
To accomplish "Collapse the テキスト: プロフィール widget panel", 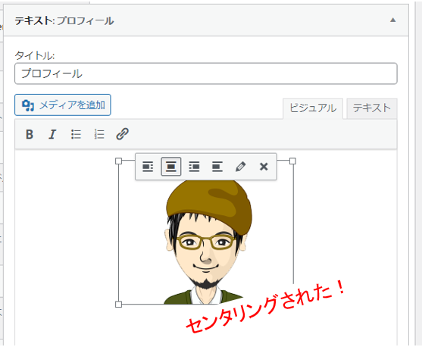I will (x=393, y=20).
